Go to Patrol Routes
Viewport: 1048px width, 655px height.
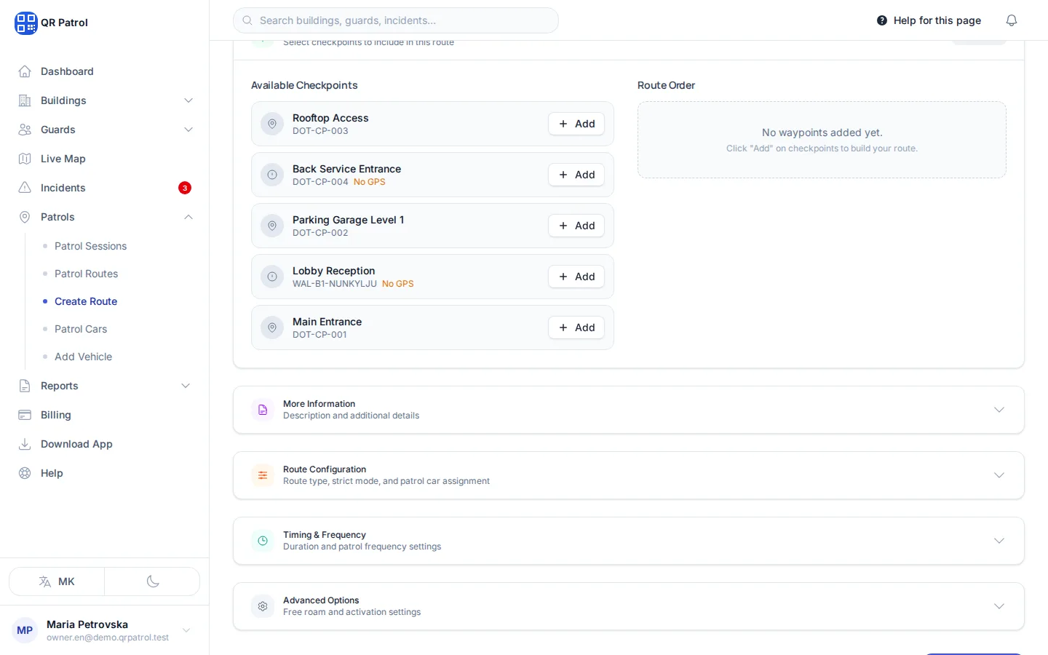click(x=86, y=274)
